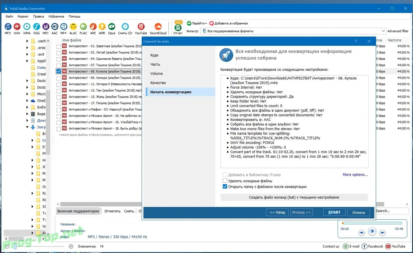413x253 pixels.
Task: Expand the .orac folder in tree
Action: click(x=28, y=48)
